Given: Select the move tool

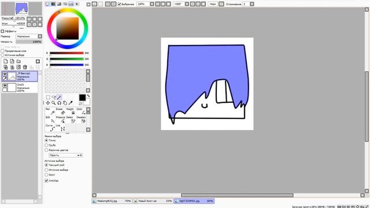Looking at the screenshot, I should 48,103.
